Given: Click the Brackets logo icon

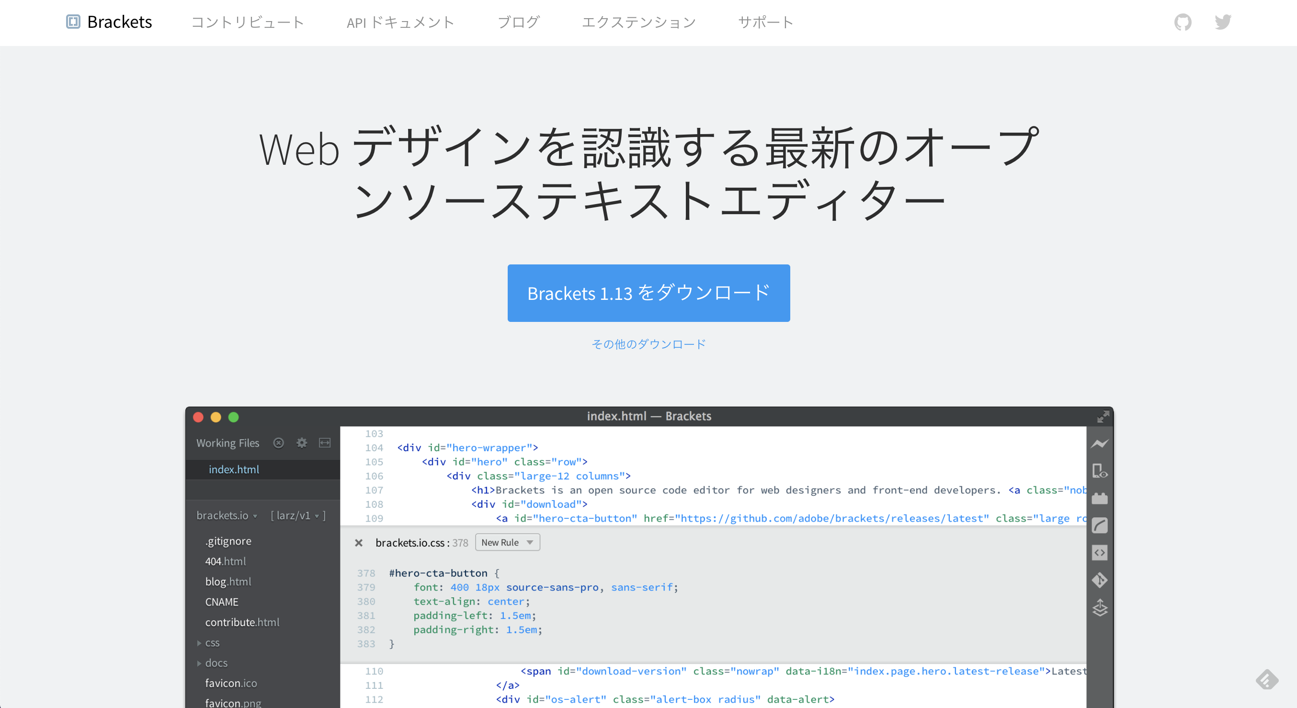Looking at the screenshot, I should (x=73, y=22).
